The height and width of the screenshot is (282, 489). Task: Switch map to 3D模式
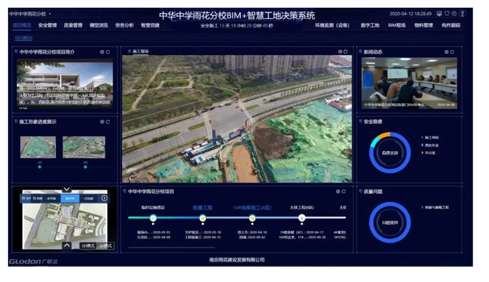105,246
